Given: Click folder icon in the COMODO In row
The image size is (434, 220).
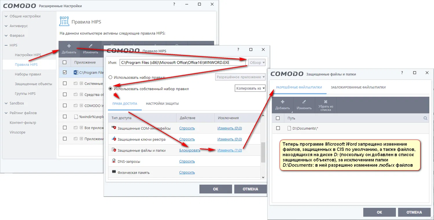Looking at the screenshot, I should click(76, 106).
